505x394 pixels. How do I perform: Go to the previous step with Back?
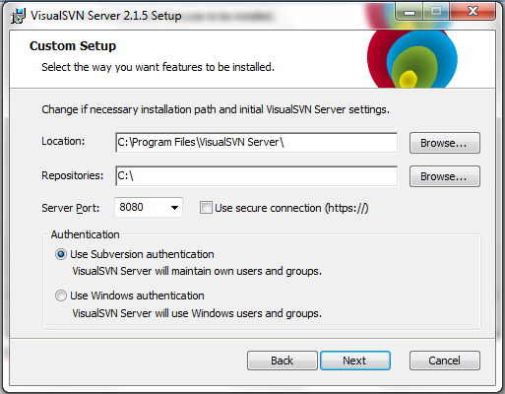coord(283,361)
